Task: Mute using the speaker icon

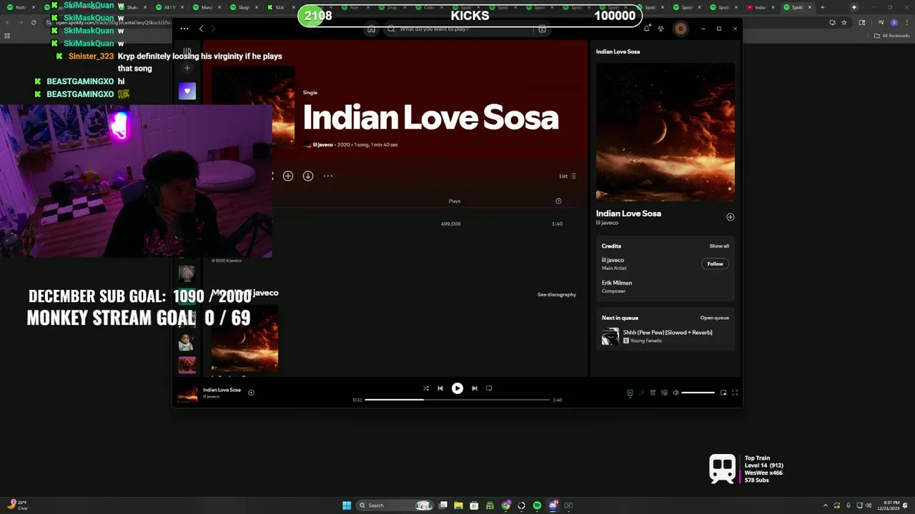Action: coord(676,393)
